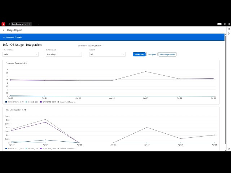The height and width of the screenshot is (173, 231).
Task: Close the Infor Concierge tab
Action: (30, 24)
